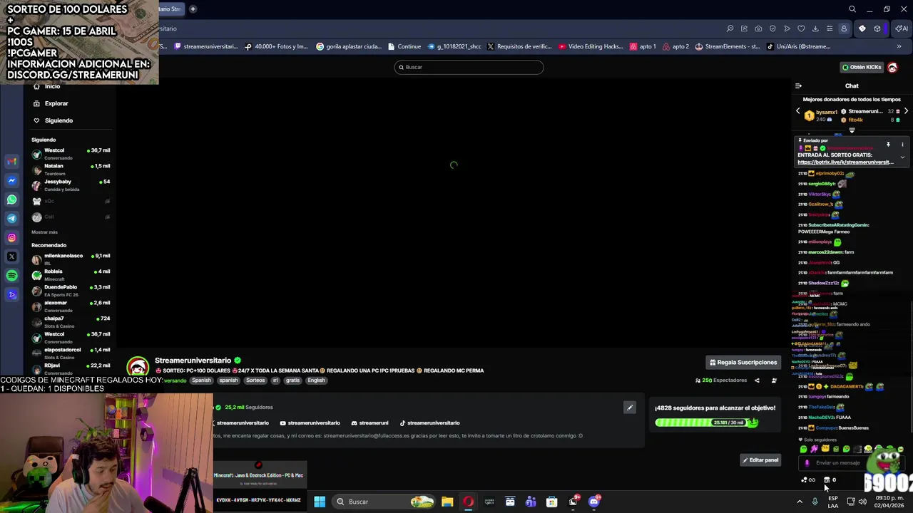Open Discord from the taskbar
This screenshot has width=913, height=513.
point(594,502)
